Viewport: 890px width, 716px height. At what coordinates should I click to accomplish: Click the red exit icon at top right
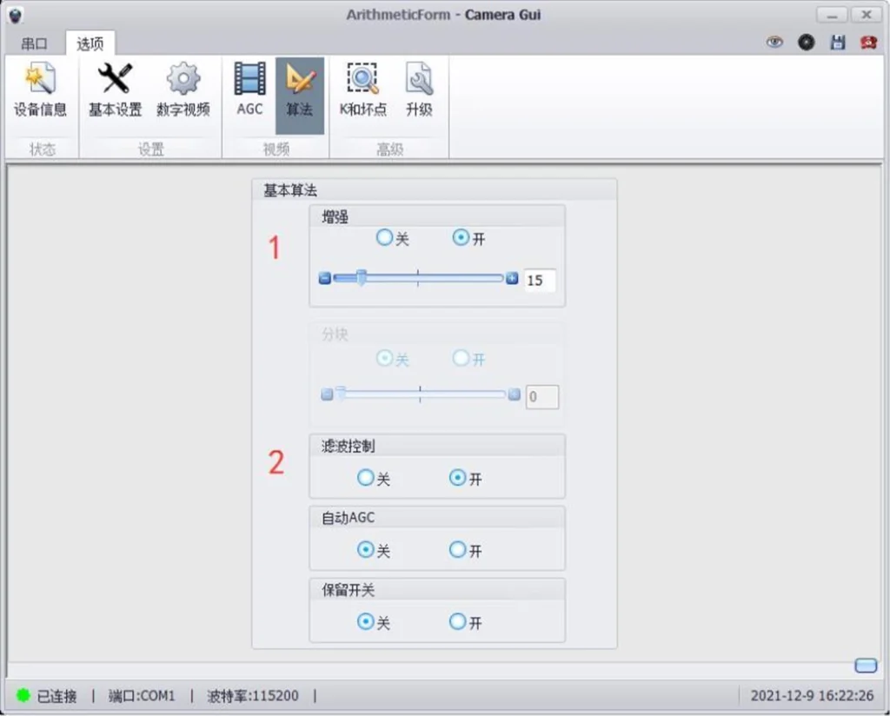point(869,42)
